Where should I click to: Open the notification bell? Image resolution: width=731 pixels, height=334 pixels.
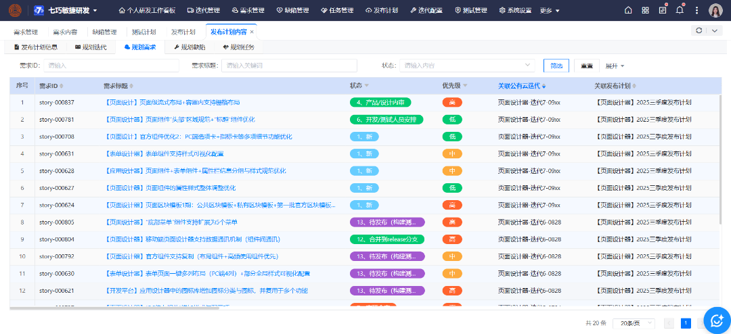[680, 11]
